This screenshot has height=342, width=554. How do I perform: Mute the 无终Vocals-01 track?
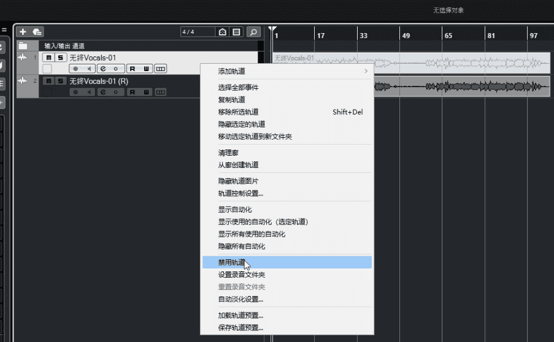pos(48,58)
